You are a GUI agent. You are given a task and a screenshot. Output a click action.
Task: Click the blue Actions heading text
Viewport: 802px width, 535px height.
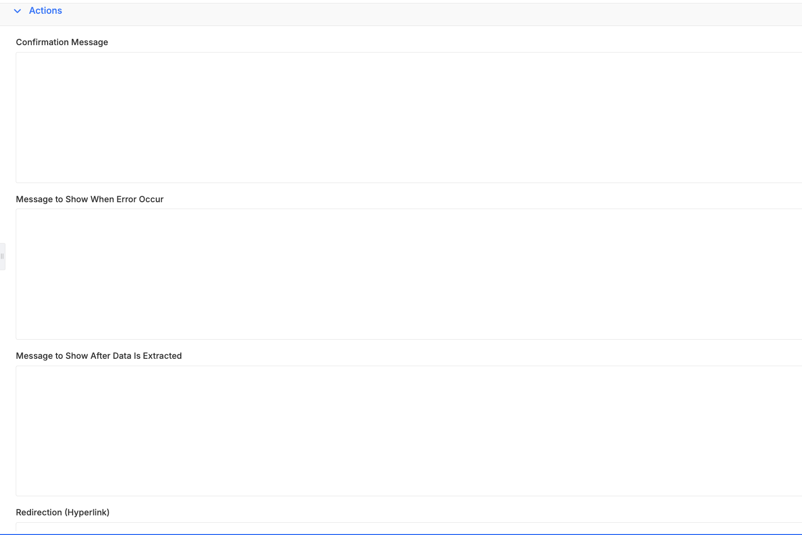(x=45, y=11)
